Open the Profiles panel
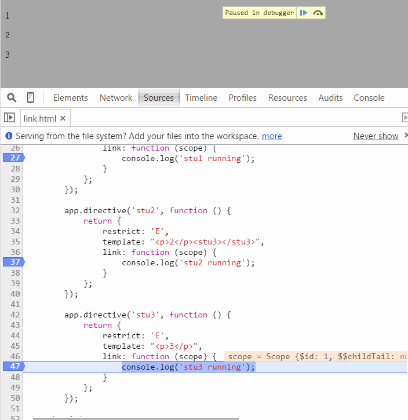Image resolution: width=408 pixels, height=420 pixels. (x=242, y=98)
